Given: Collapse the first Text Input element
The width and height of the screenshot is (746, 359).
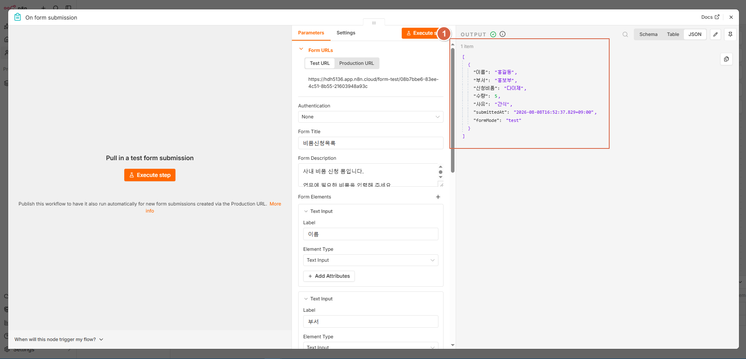Looking at the screenshot, I should [306, 211].
